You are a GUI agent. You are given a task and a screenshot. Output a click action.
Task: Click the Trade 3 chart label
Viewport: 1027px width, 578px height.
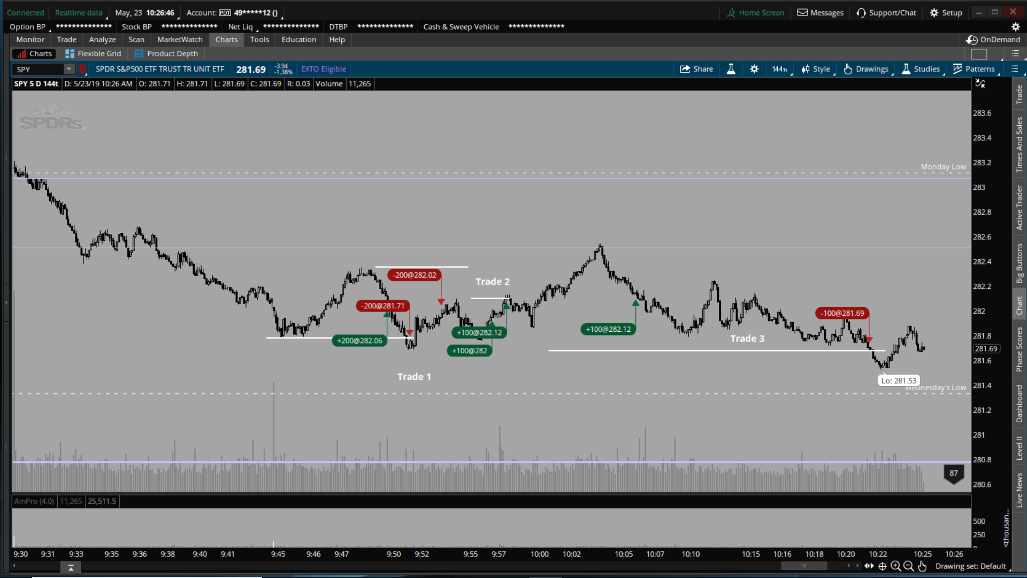coord(747,339)
